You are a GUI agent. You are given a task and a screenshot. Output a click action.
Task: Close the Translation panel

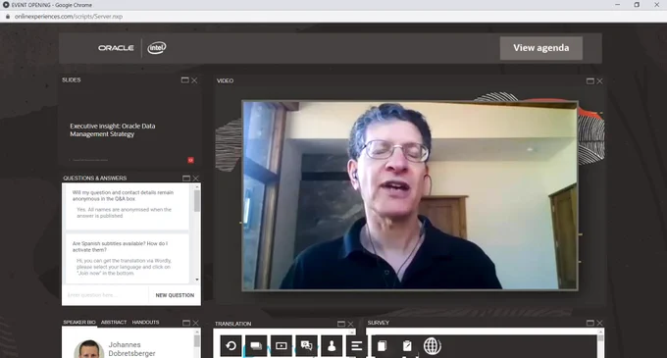point(350,324)
